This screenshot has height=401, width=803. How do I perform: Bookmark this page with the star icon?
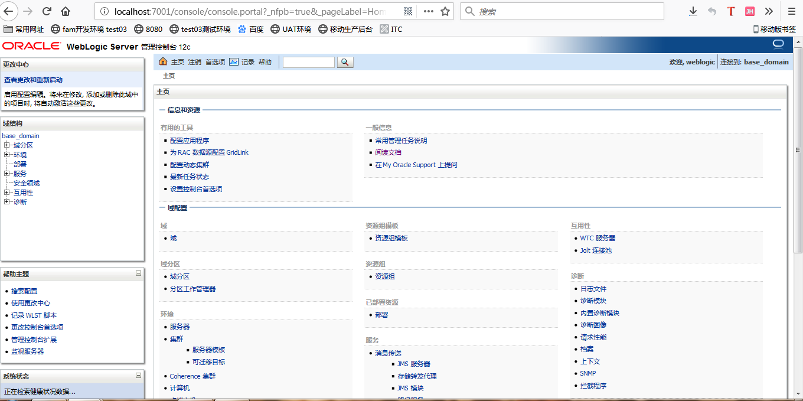point(445,11)
